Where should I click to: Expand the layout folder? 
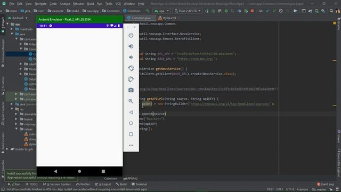(17, 119)
